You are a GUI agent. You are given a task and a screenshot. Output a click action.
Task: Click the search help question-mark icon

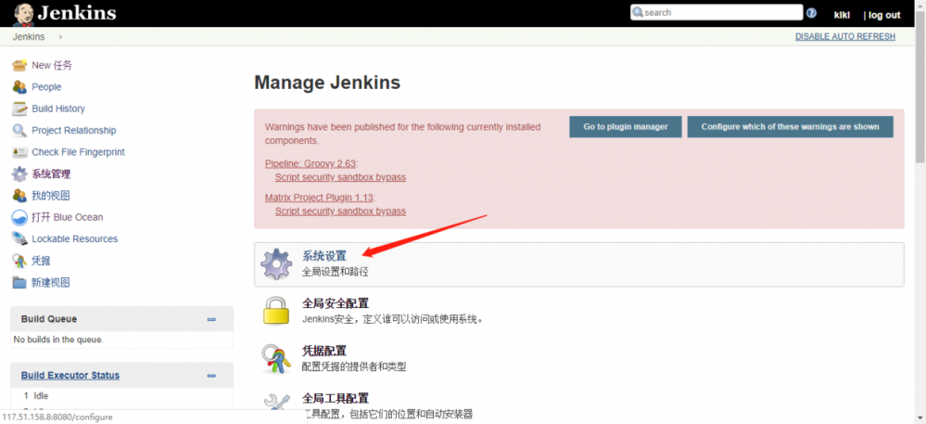tap(811, 13)
